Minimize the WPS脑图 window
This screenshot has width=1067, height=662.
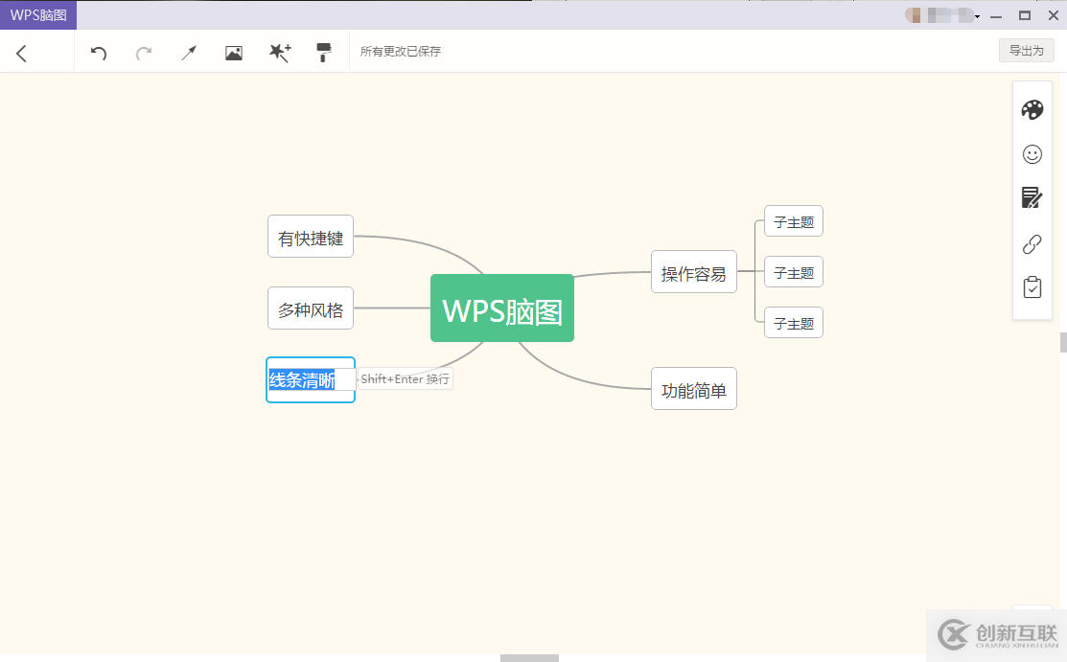[996, 16]
